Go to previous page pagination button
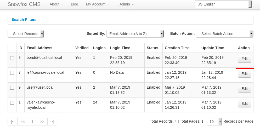 (x=23, y=122)
